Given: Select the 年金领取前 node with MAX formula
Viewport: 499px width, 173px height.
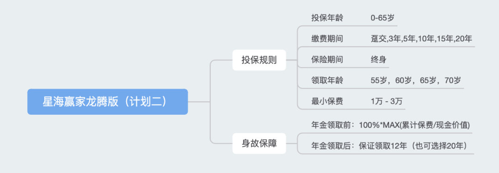Looking at the screenshot, I should click(390, 125).
